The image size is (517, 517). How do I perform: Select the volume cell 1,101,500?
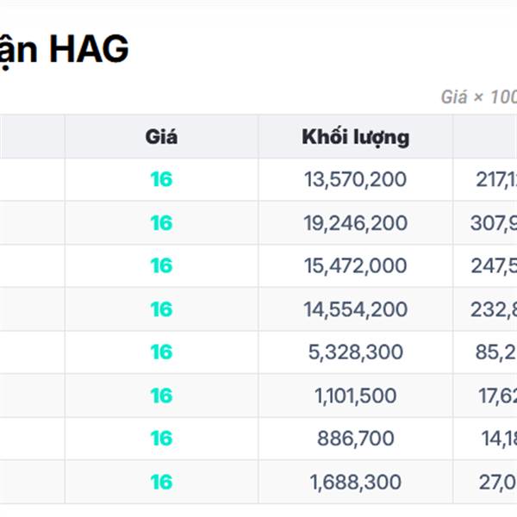[355, 396]
